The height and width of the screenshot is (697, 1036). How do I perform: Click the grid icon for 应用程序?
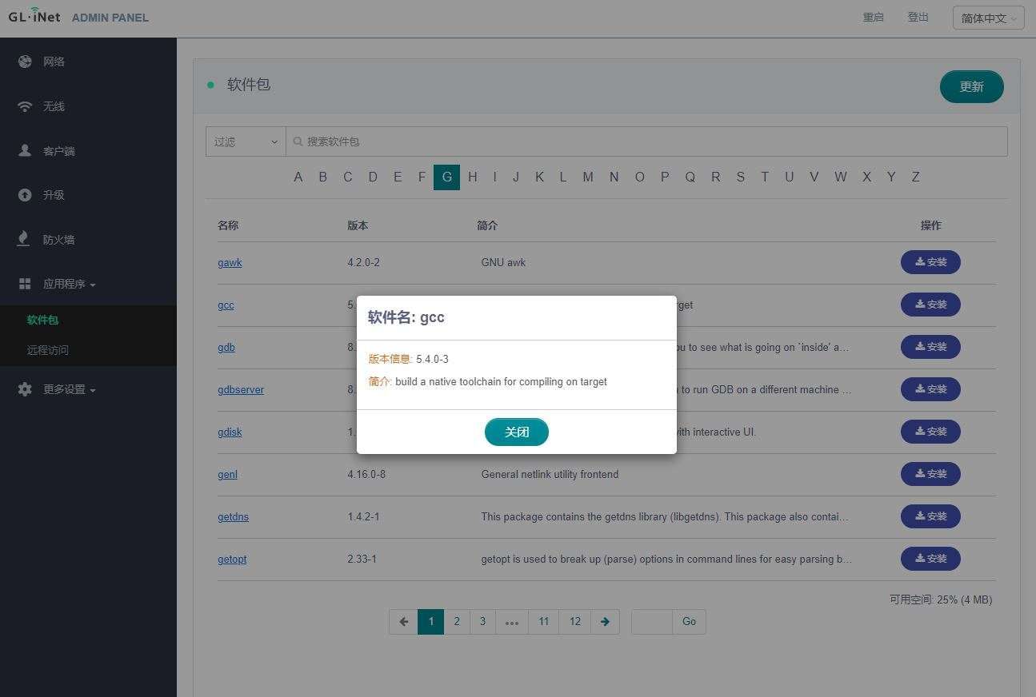(25, 284)
